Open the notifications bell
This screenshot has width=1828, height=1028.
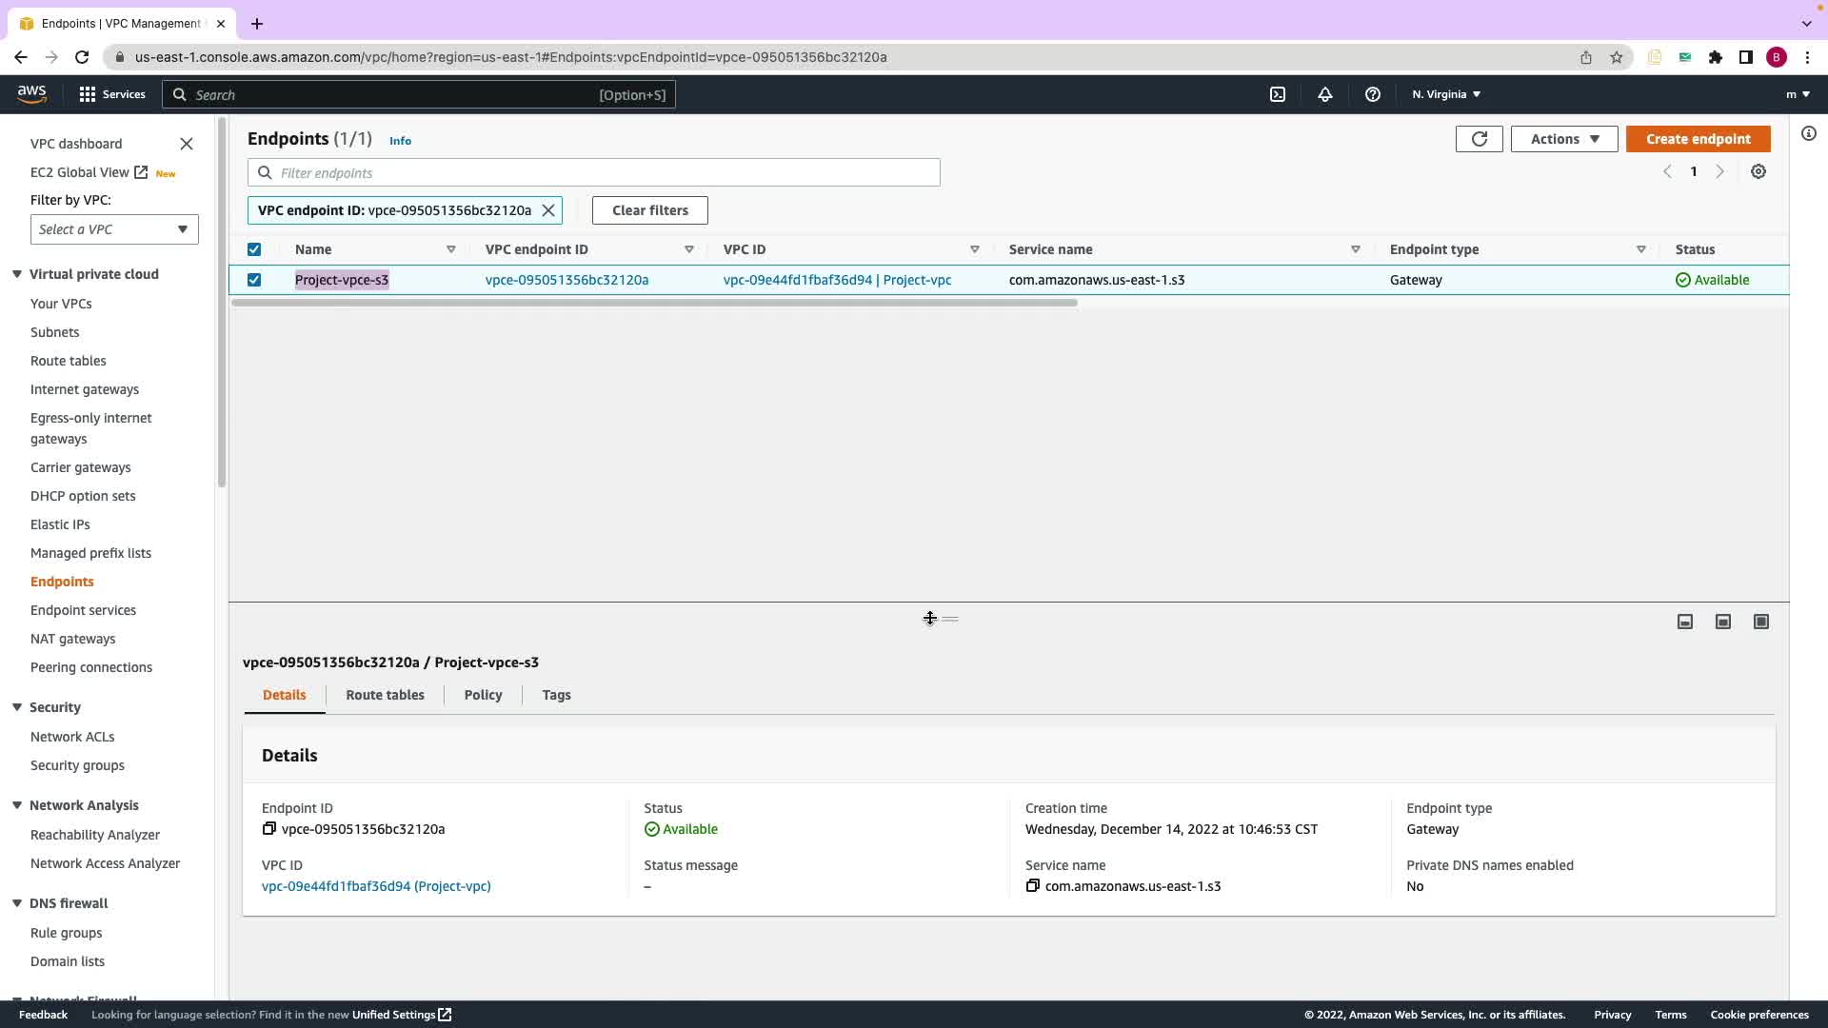(1324, 94)
